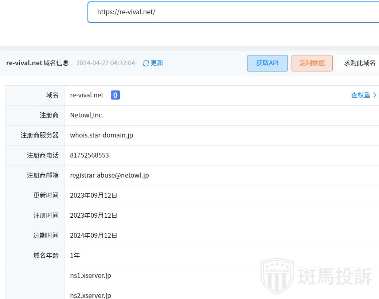
Task: Click the 域名年龄 value 1年
Action: click(75, 256)
